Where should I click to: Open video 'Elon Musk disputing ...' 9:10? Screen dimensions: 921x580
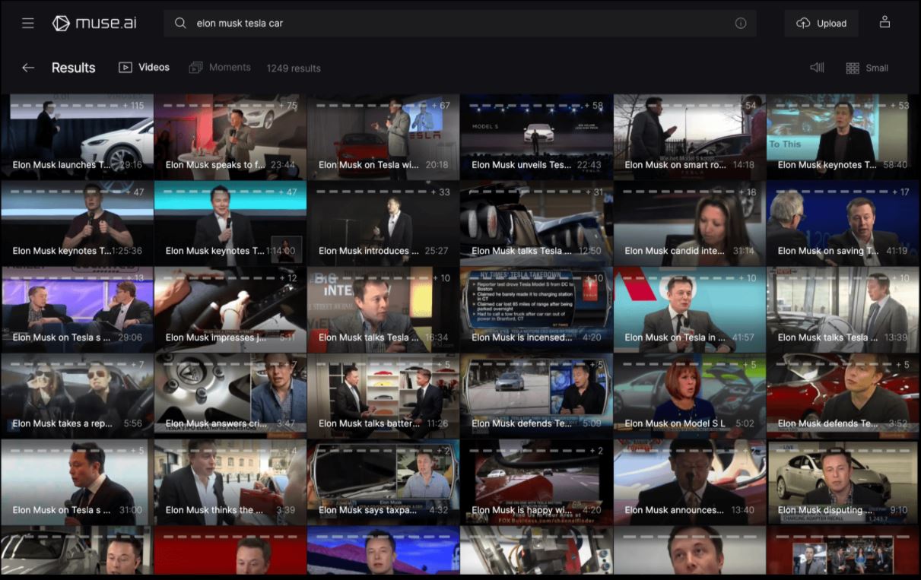843,482
